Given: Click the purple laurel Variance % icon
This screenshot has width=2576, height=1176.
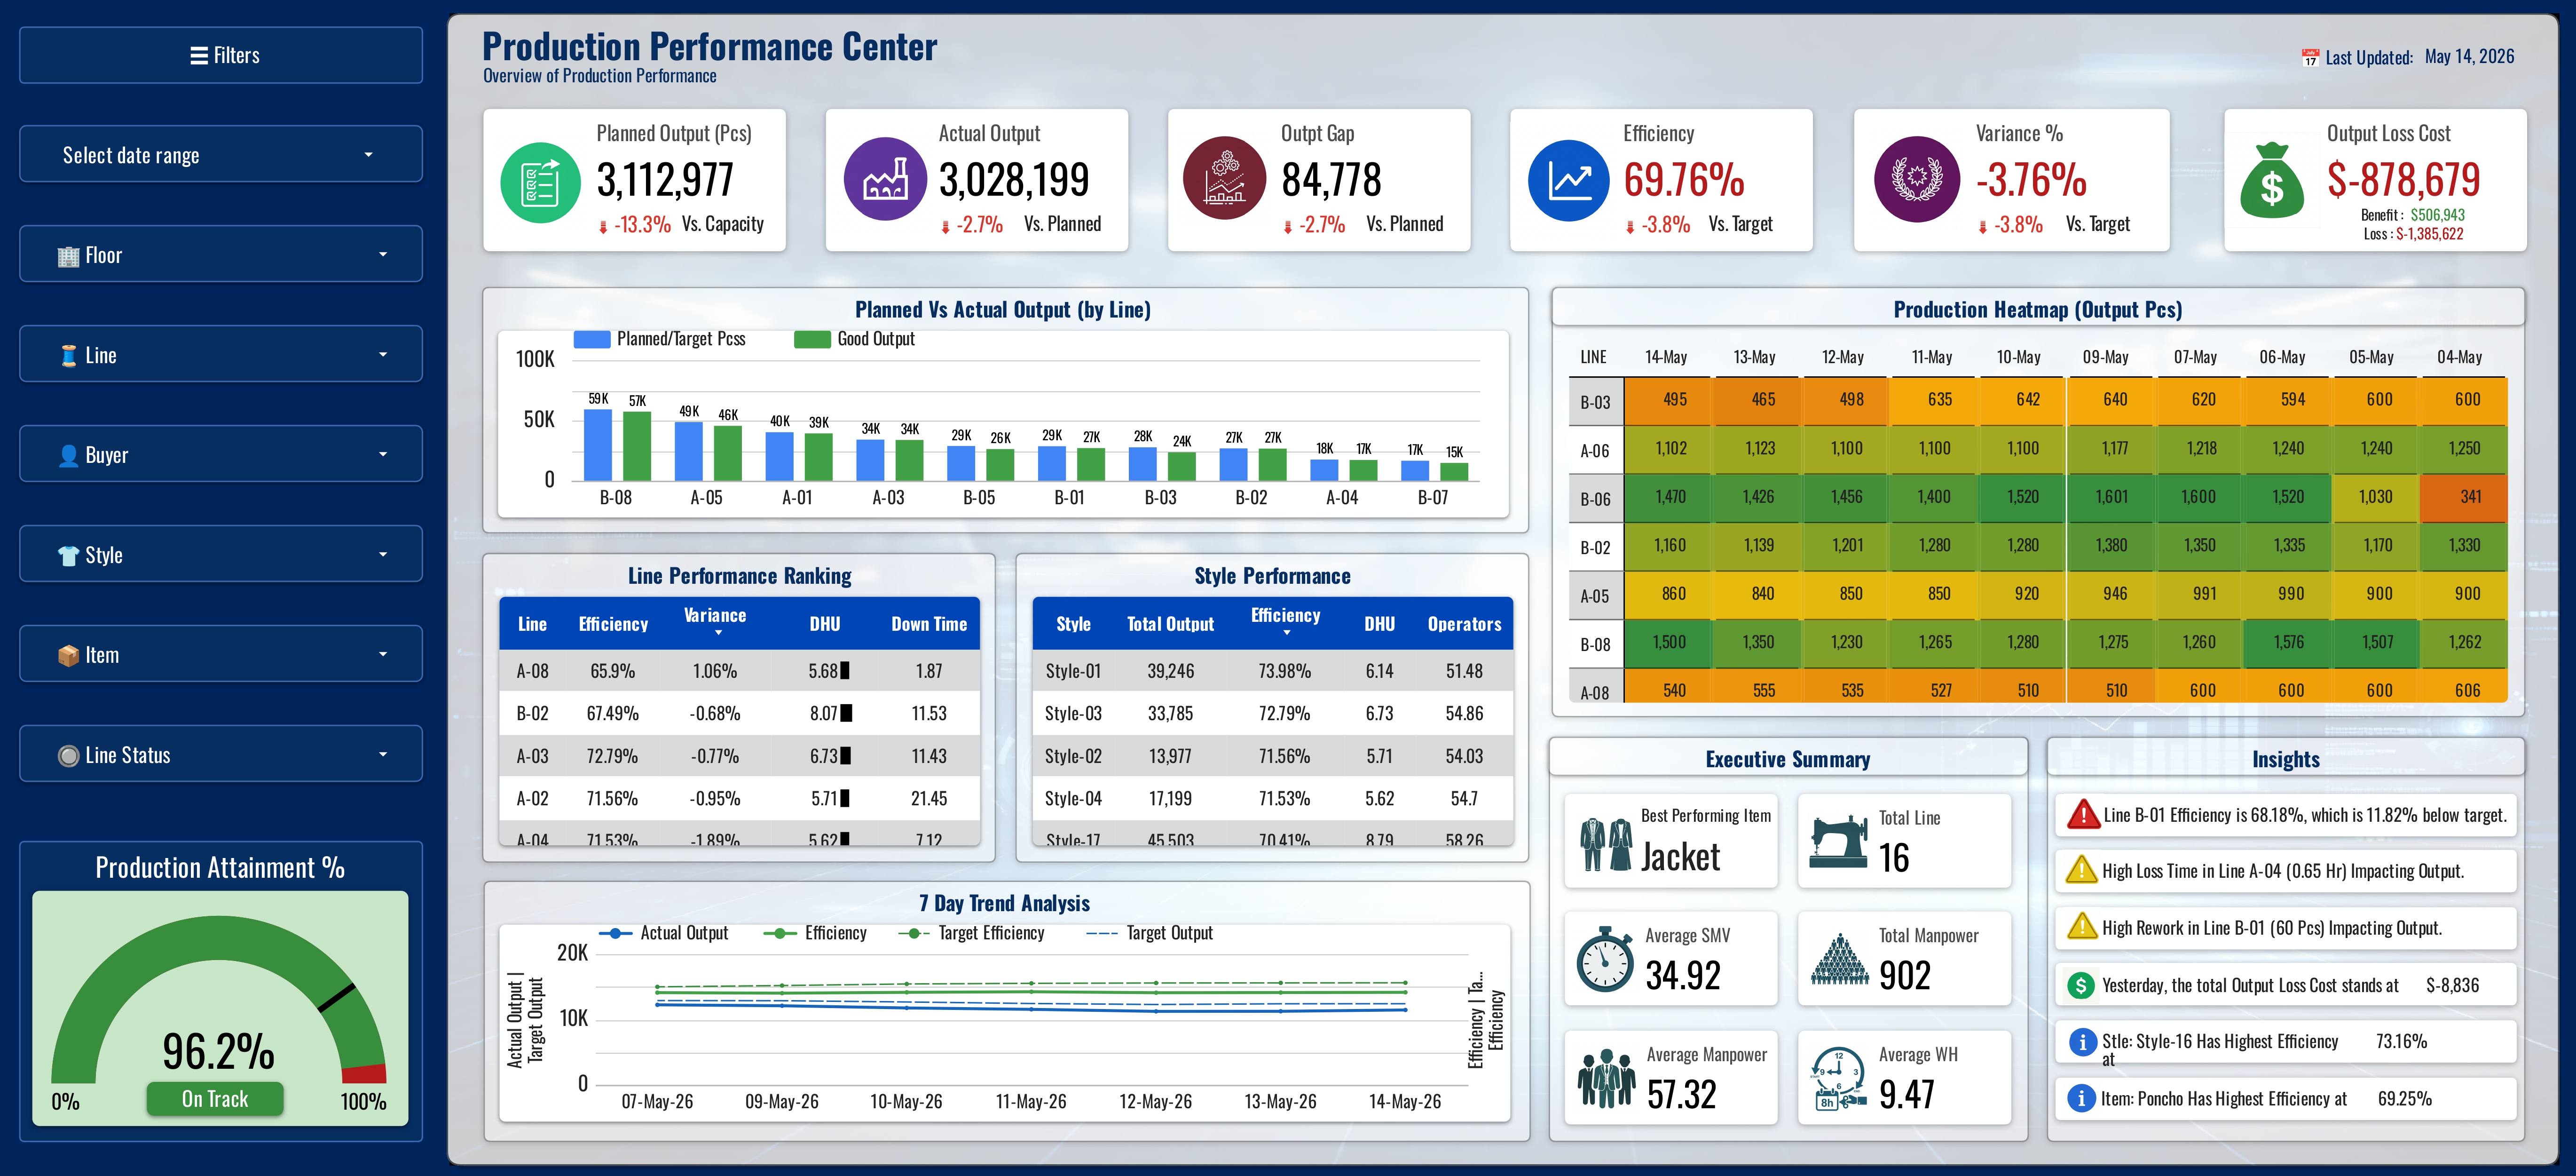Looking at the screenshot, I should point(1916,179).
